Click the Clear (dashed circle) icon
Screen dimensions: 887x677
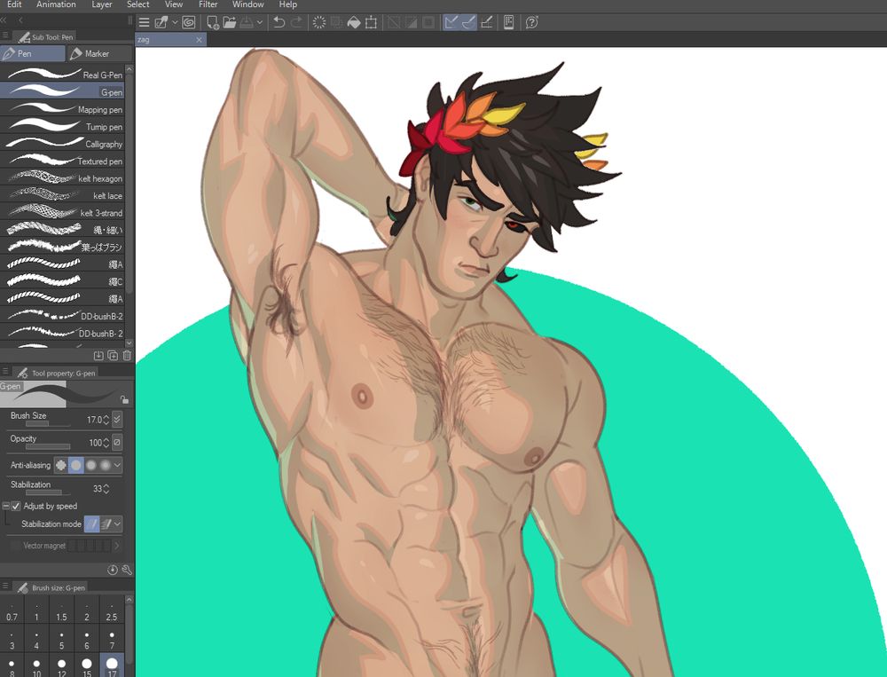319,23
